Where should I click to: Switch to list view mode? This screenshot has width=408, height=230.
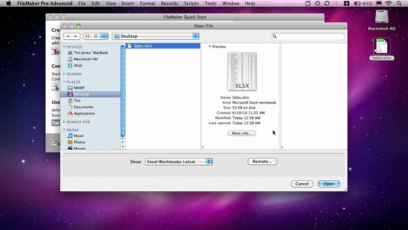(96, 36)
